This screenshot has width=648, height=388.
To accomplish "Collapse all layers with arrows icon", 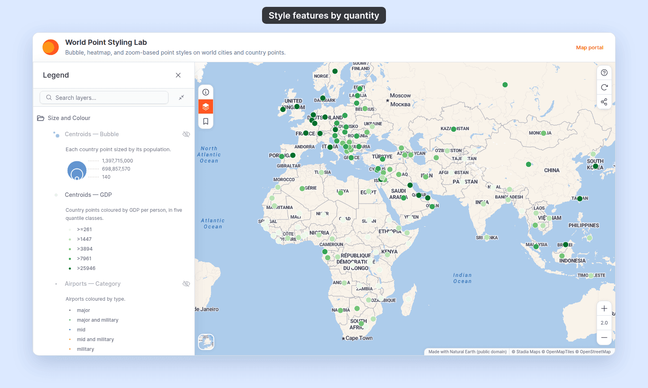I will (x=181, y=97).
